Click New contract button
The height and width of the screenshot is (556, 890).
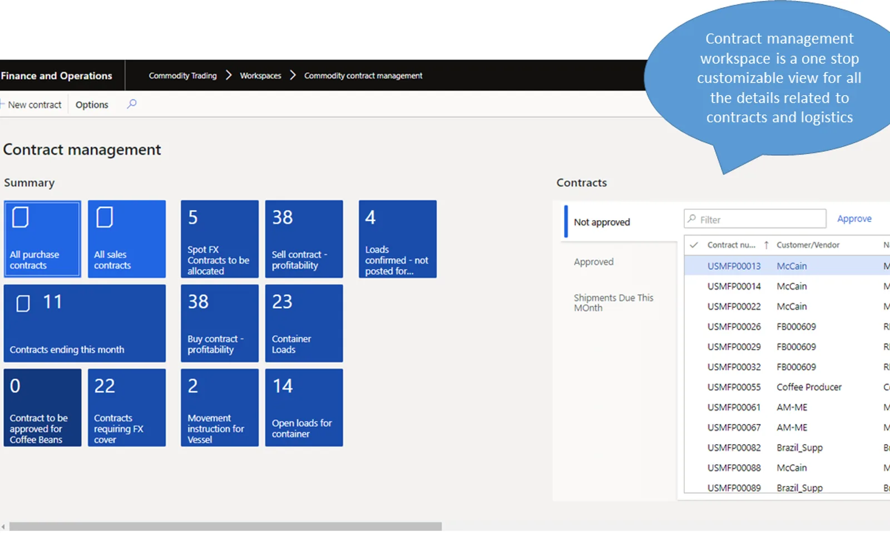click(31, 105)
